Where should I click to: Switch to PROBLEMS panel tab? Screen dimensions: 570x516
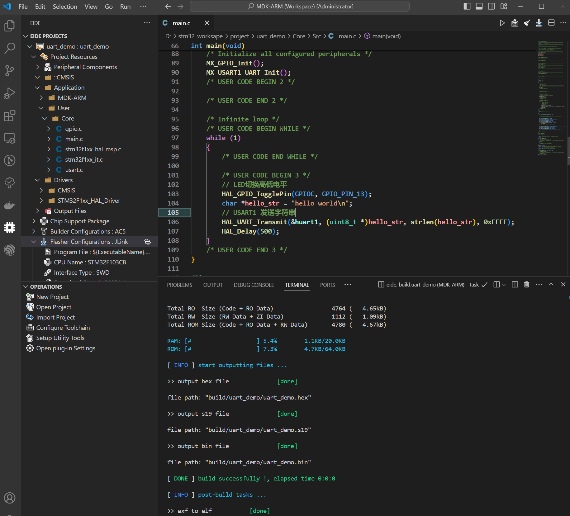click(179, 285)
